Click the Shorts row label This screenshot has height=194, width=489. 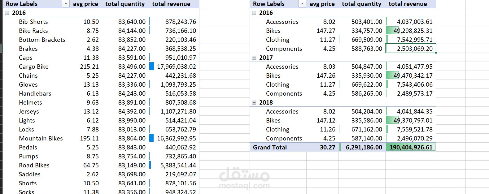click(28, 183)
